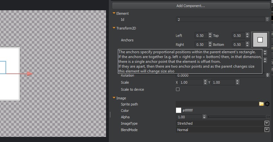Click the Scale X stepper arrows

coord(205,82)
